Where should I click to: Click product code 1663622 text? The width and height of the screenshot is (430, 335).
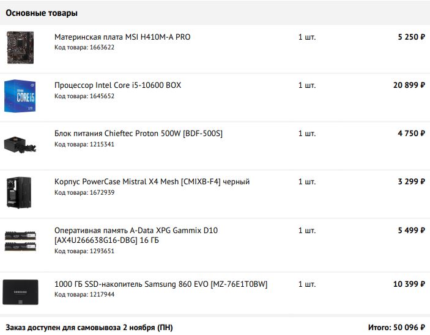pos(84,48)
